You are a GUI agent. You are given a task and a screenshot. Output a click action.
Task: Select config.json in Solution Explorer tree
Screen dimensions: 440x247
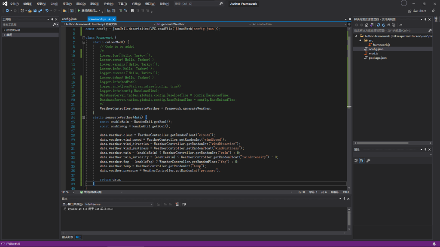tap(376, 49)
